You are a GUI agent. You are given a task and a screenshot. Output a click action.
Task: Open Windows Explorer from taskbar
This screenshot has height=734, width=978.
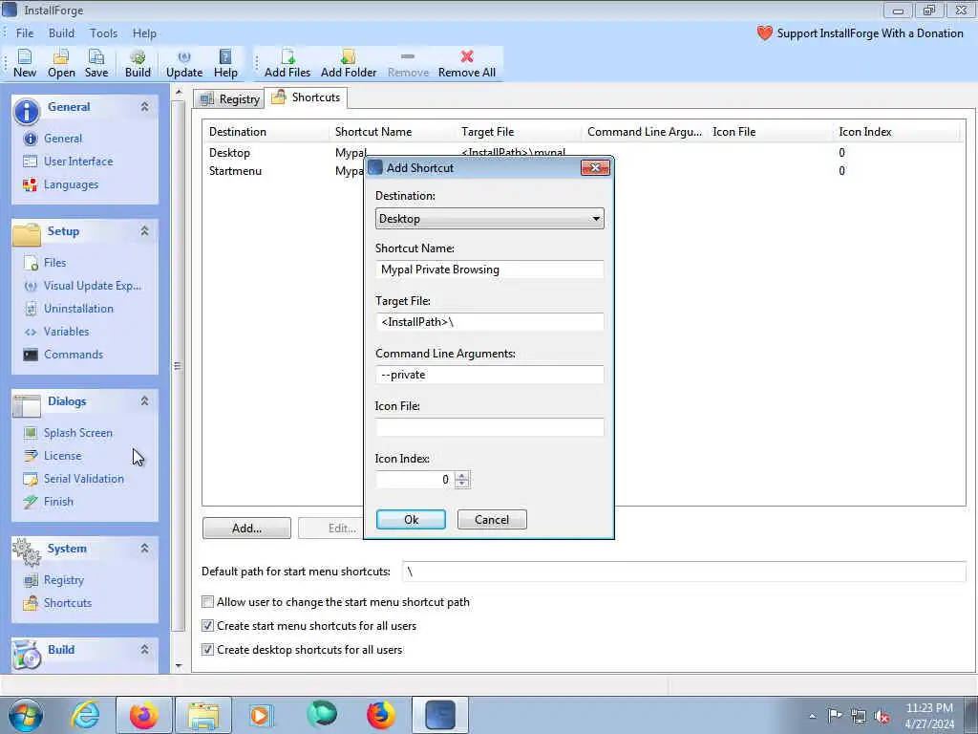pyautogui.click(x=203, y=715)
